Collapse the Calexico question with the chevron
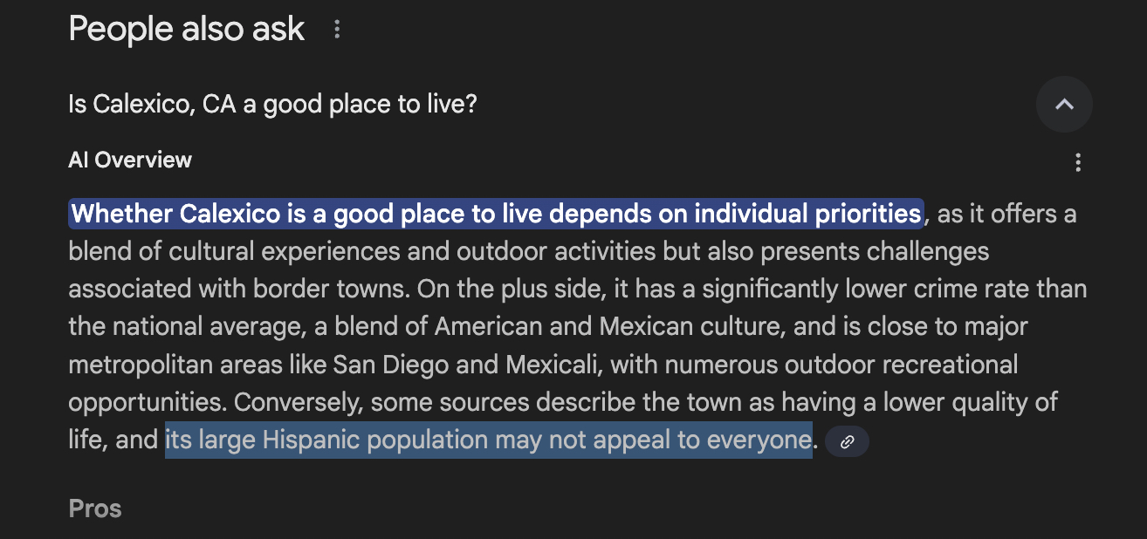This screenshot has width=1147, height=539. 1064,105
